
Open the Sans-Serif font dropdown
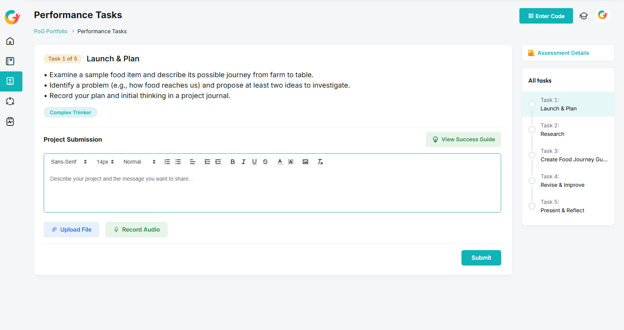click(x=69, y=162)
